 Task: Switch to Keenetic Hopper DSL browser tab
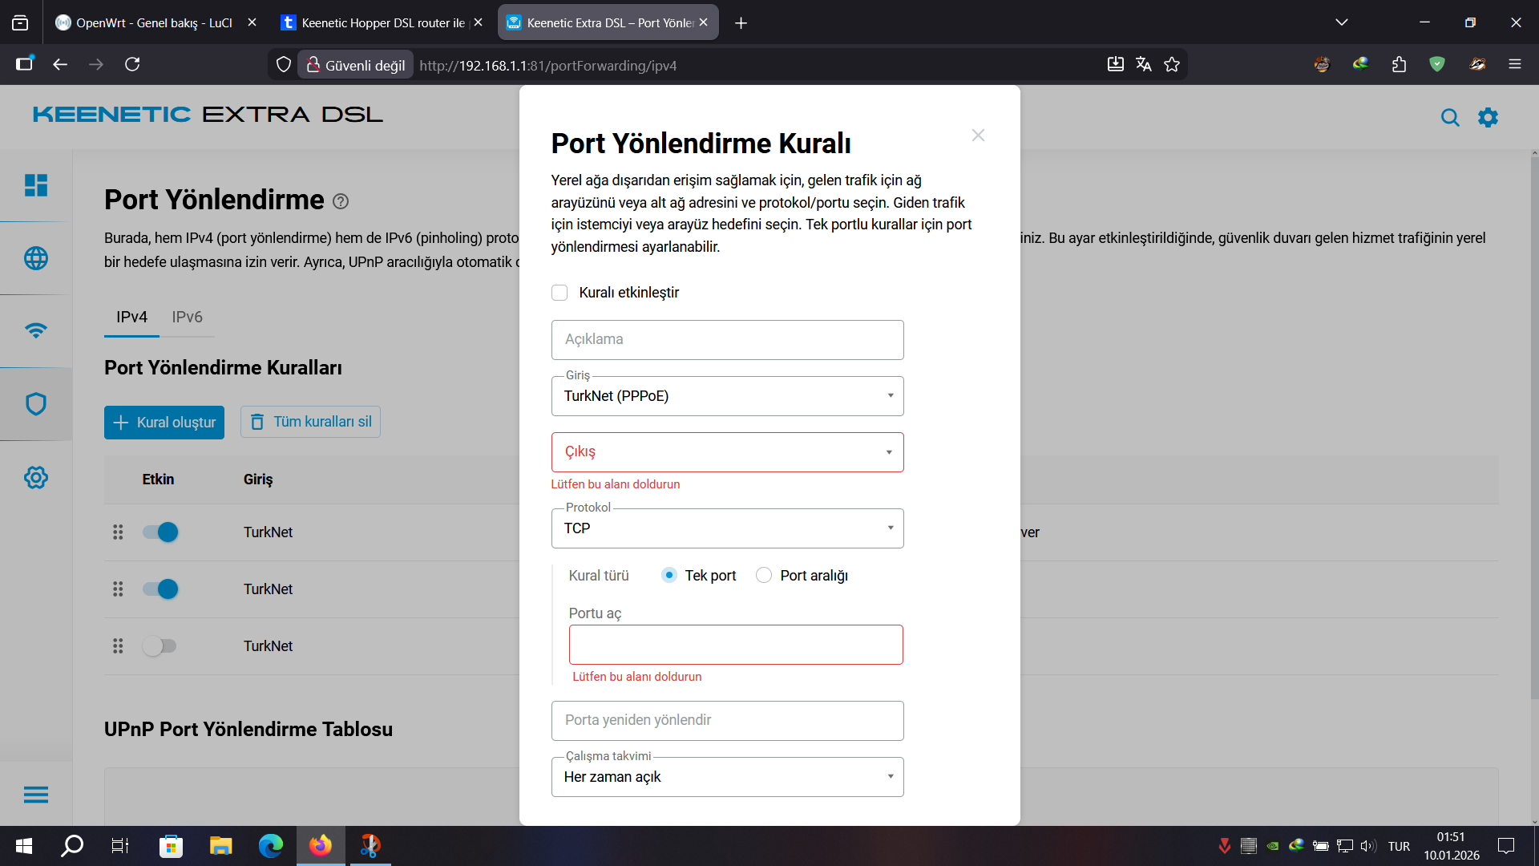[382, 23]
